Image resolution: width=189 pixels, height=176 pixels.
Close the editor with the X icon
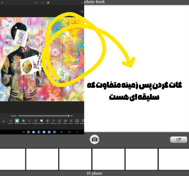pos(2,3)
